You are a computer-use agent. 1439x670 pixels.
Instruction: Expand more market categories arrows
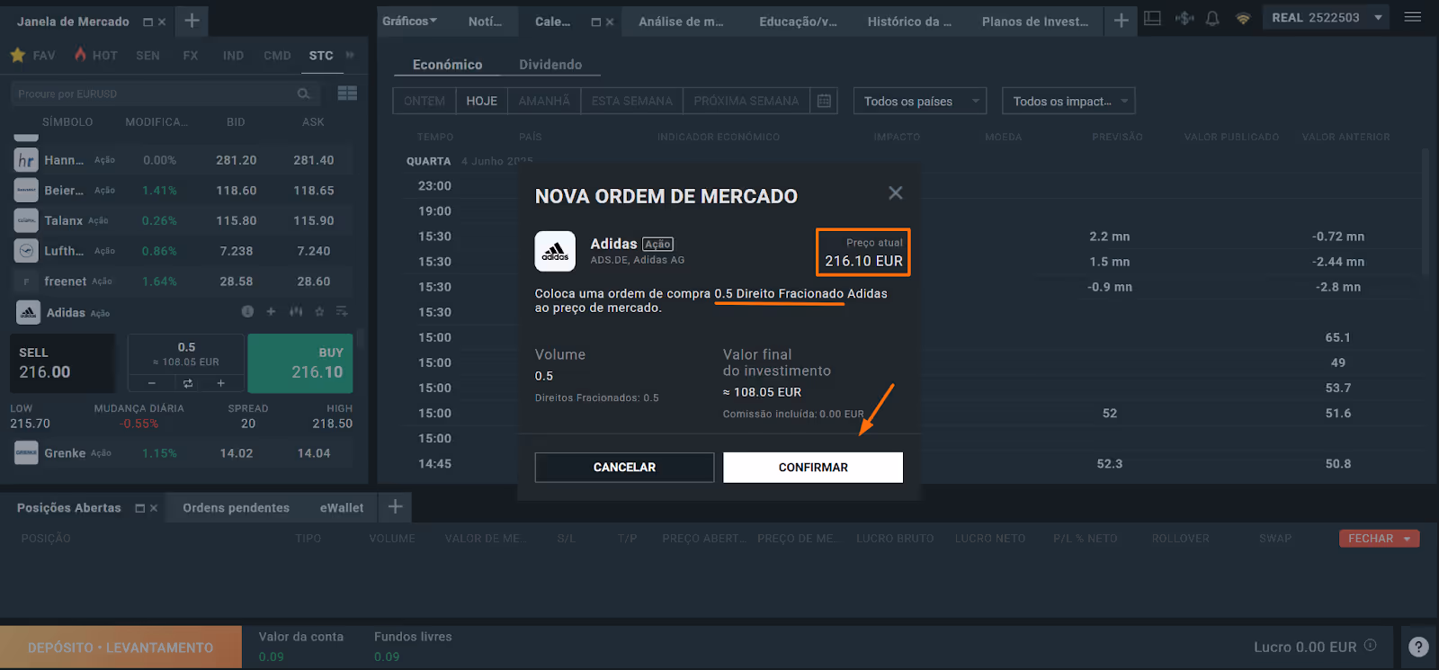coord(350,56)
